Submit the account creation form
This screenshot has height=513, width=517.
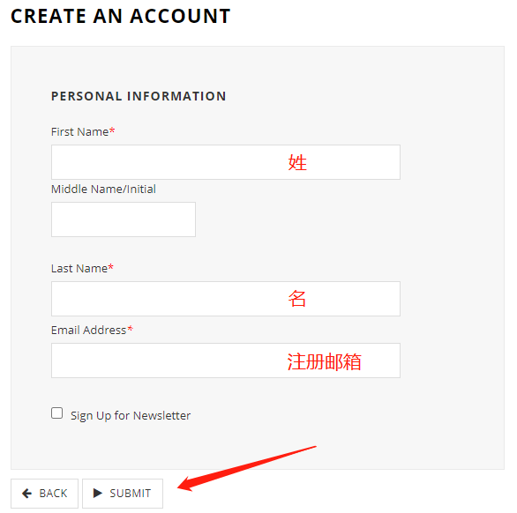[x=123, y=494]
